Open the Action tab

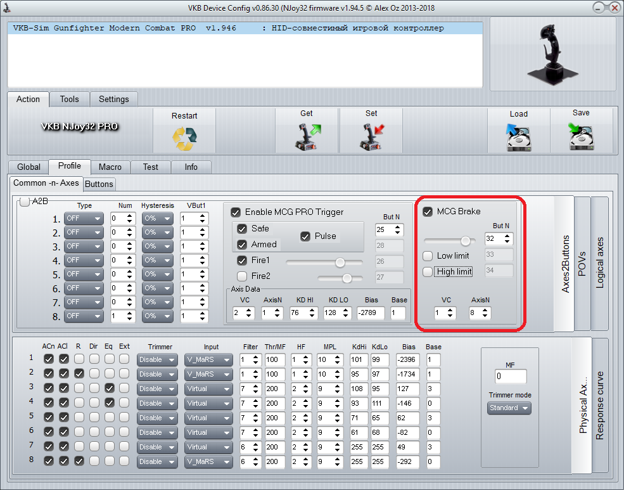[x=28, y=99]
